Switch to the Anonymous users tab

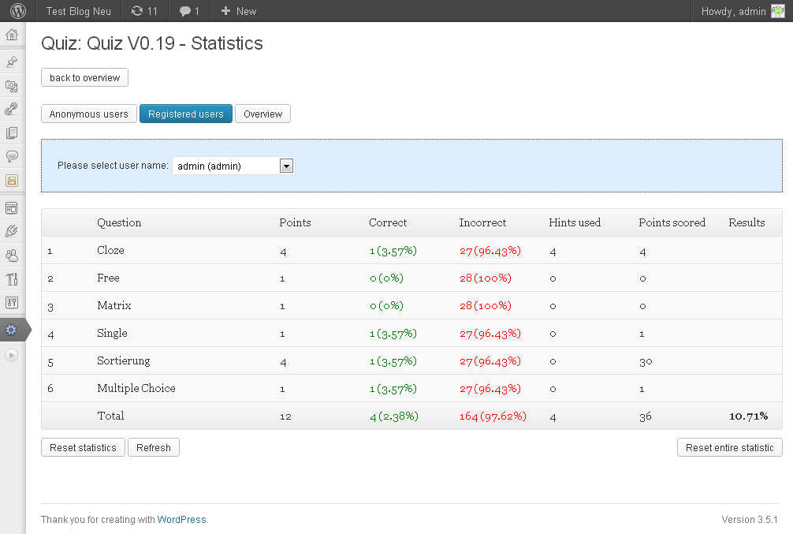pos(89,114)
